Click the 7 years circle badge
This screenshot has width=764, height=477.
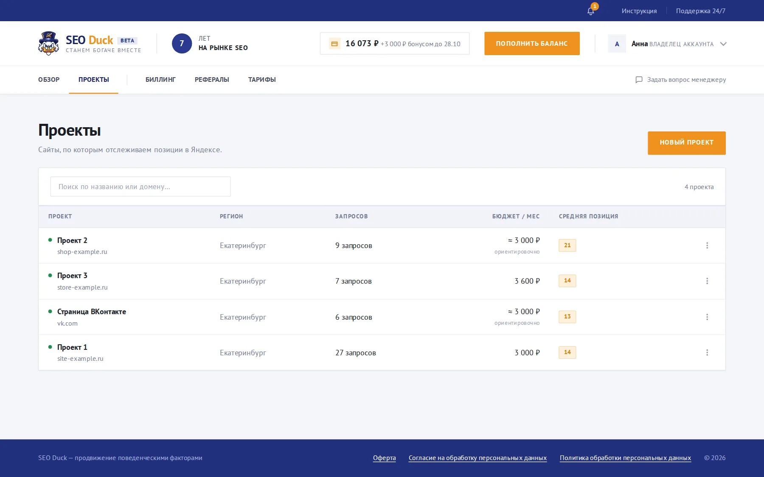click(x=182, y=43)
